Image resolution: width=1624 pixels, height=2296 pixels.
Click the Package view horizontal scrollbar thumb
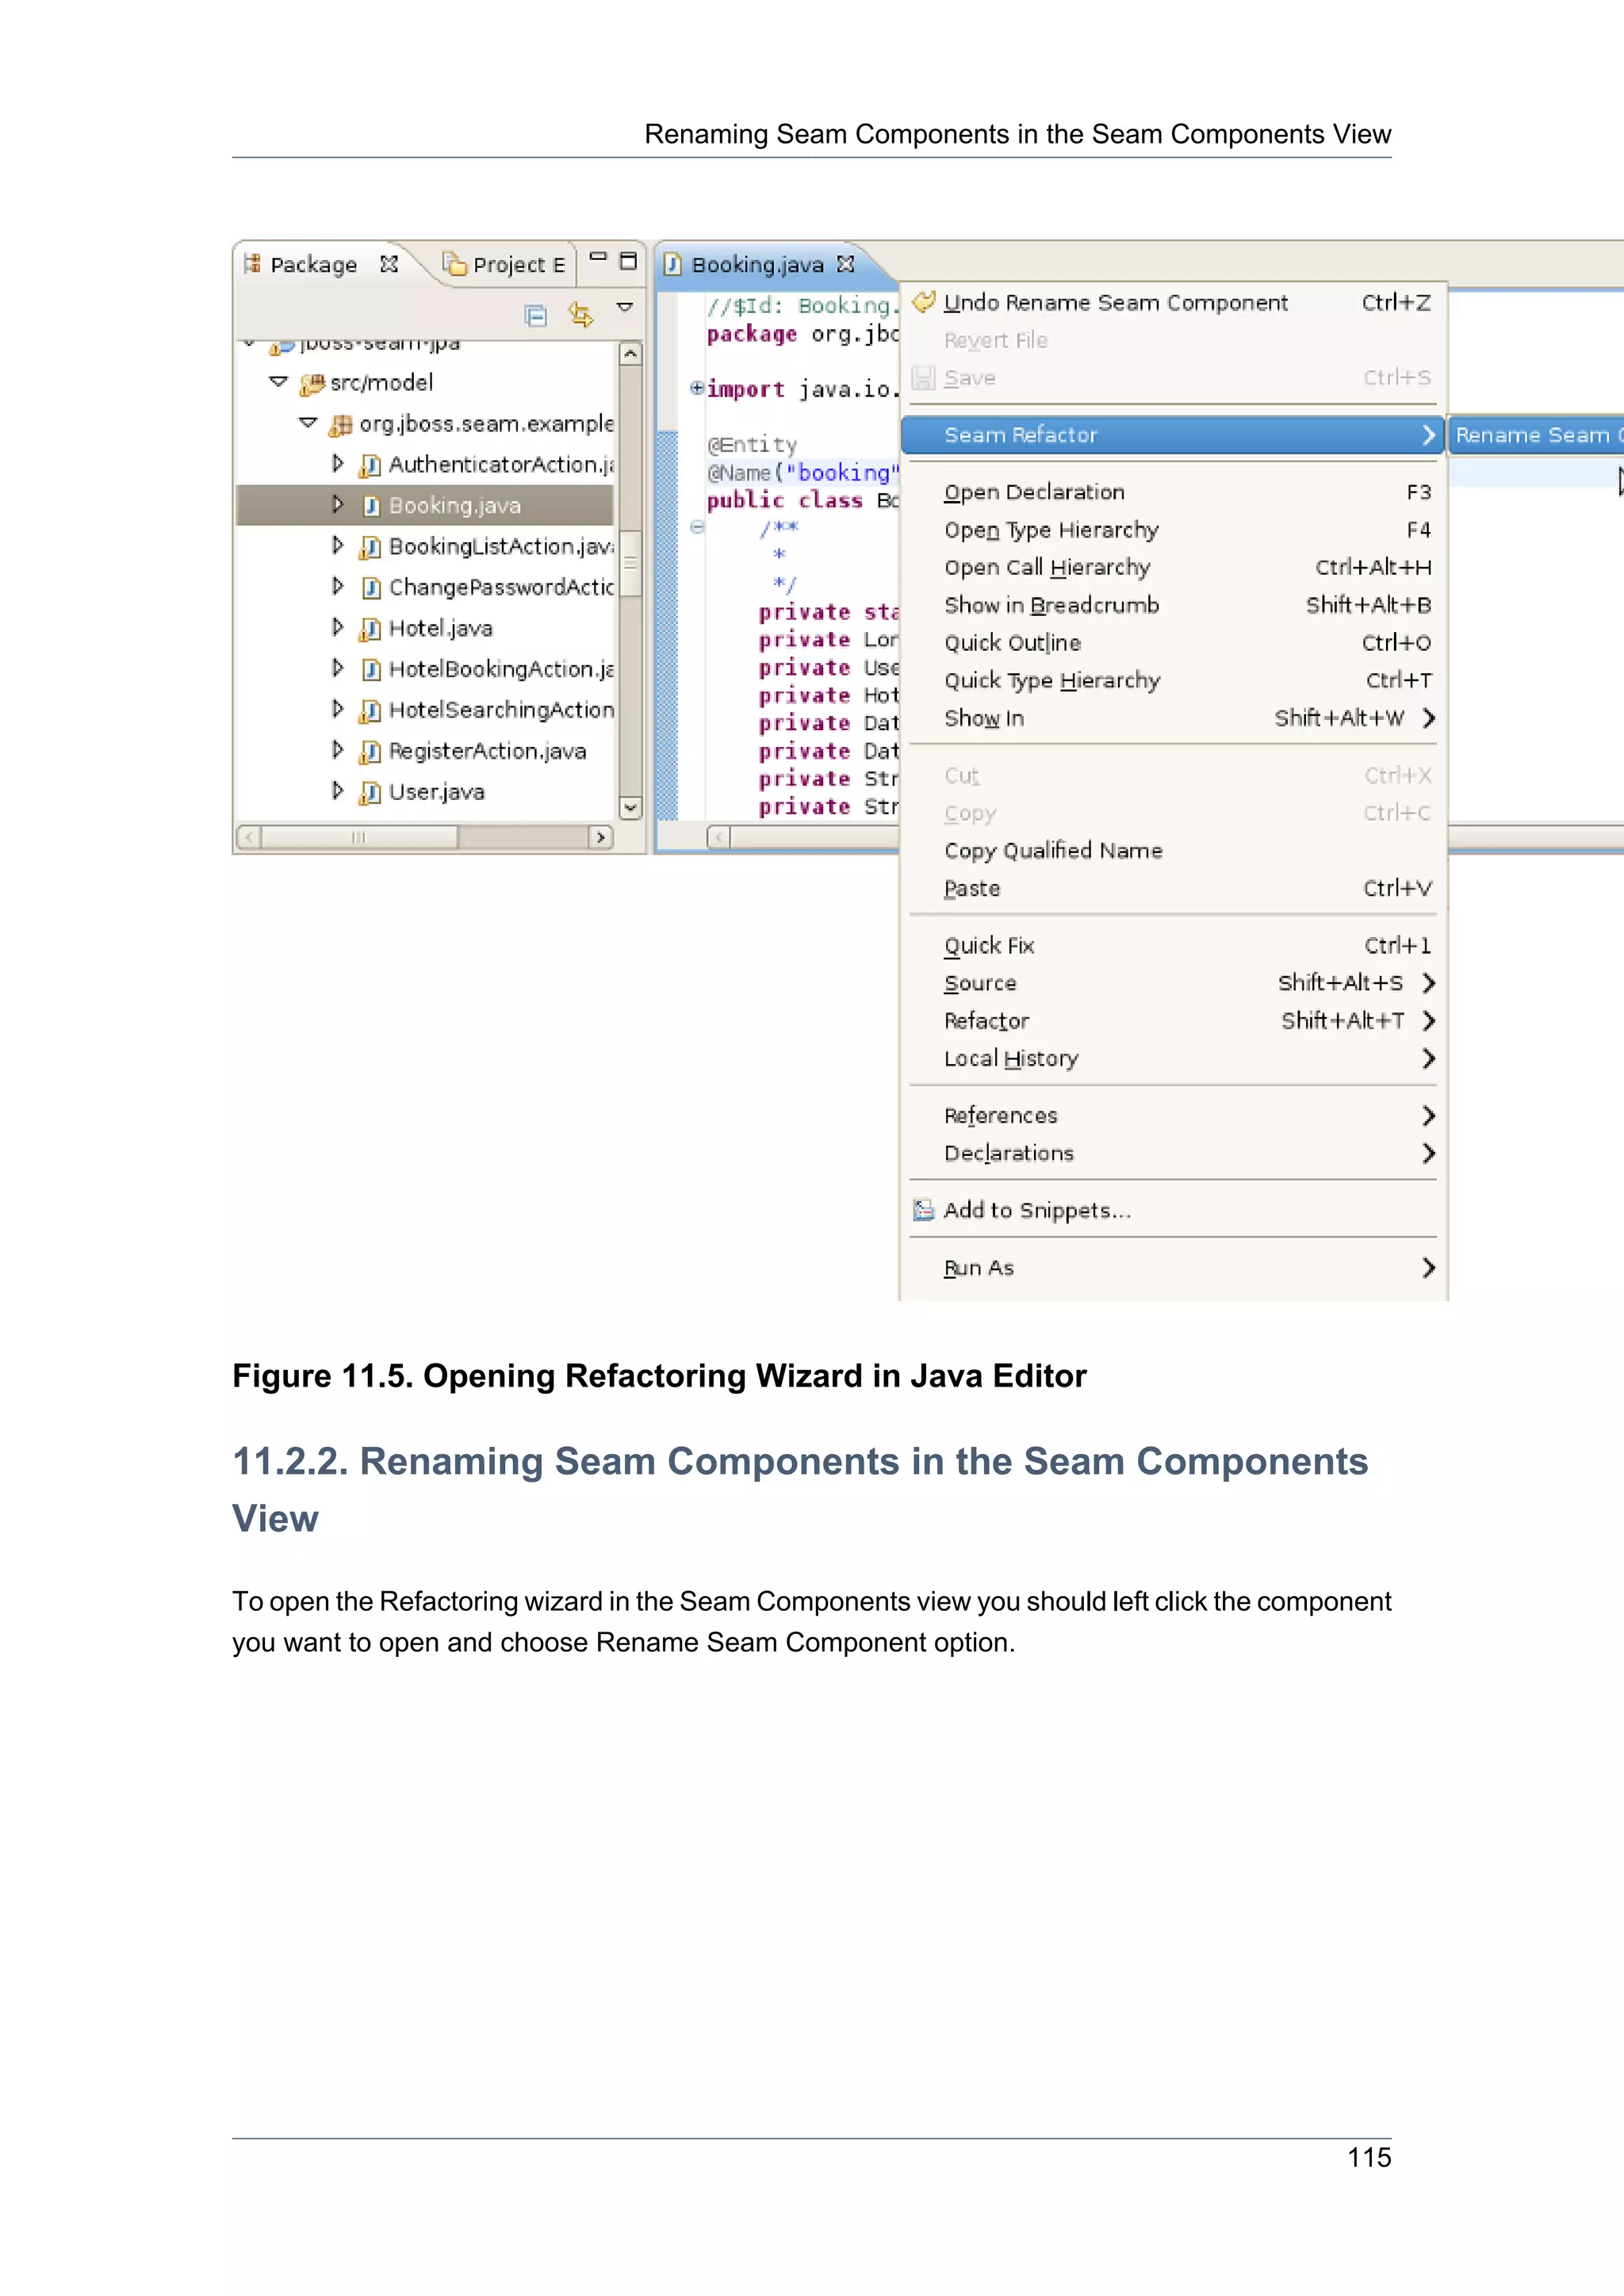click(x=359, y=837)
